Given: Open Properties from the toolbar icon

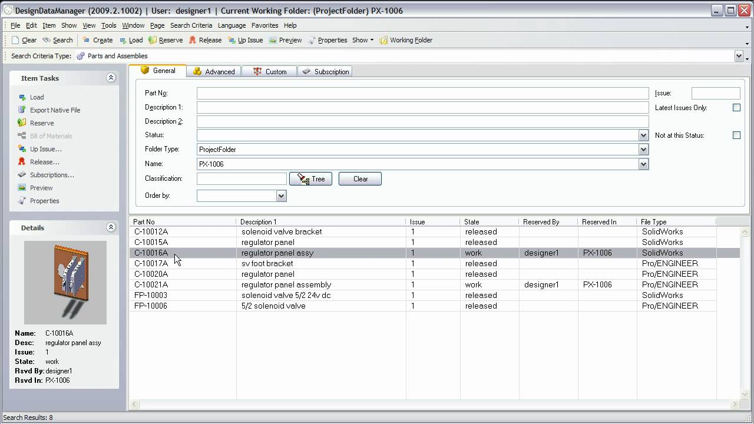Looking at the screenshot, I should click(312, 40).
